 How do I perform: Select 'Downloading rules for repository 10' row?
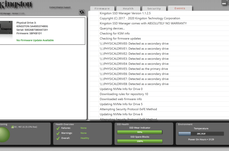(159, 94)
